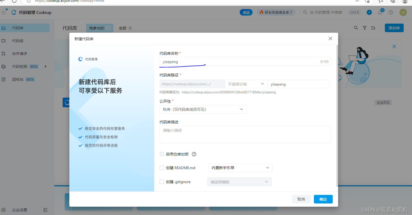Image resolution: width=412 pixels, height=215 pixels.
Task: Switch to the 全部 tab
Action: point(125,28)
